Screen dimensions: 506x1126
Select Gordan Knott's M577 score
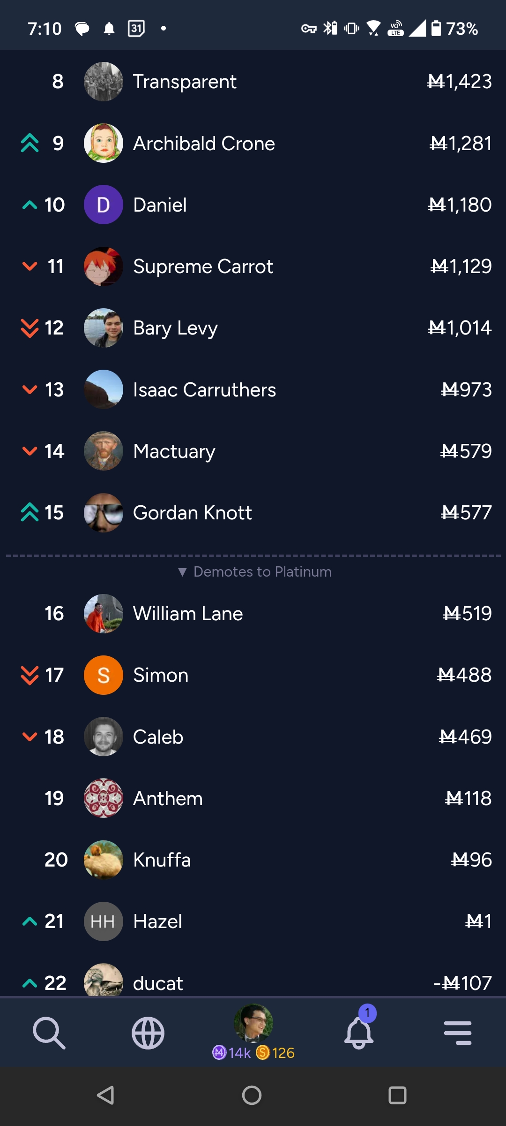[x=466, y=513]
